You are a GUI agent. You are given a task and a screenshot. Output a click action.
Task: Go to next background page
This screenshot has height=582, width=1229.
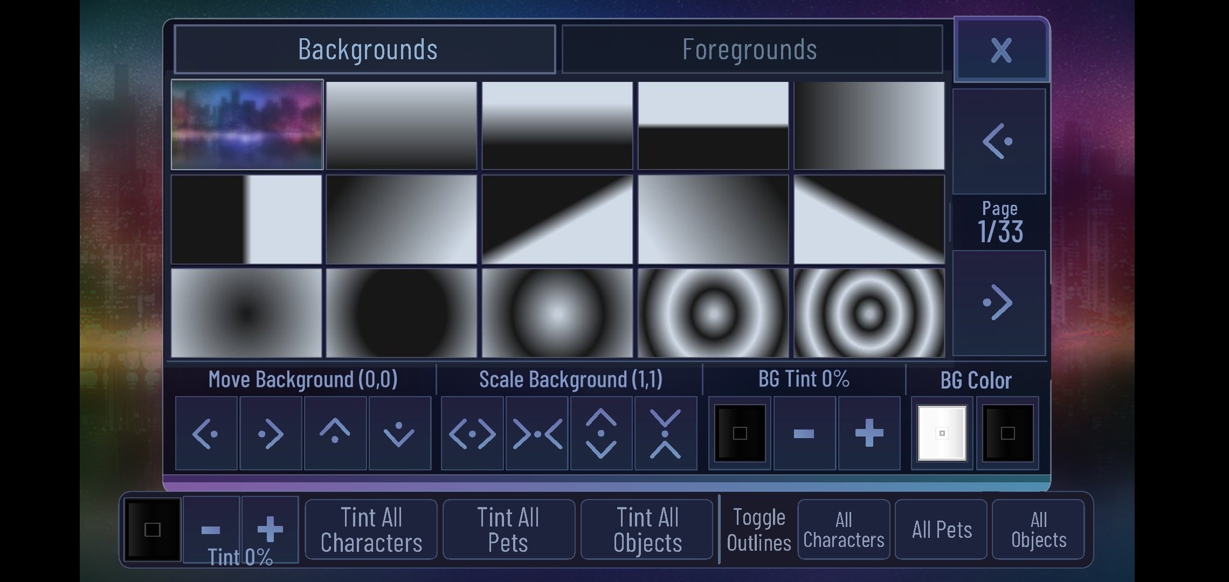(999, 303)
